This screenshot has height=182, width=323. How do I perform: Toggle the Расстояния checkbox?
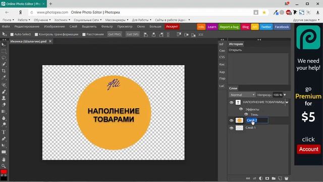(x=84, y=34)
